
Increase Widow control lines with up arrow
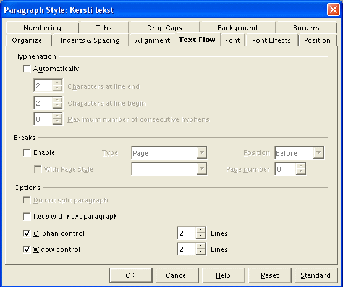click(x=201, y=246)
